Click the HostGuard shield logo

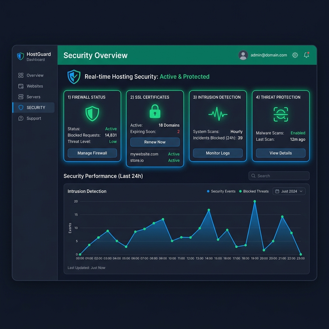pyautogui.click(x=21, y=56)
